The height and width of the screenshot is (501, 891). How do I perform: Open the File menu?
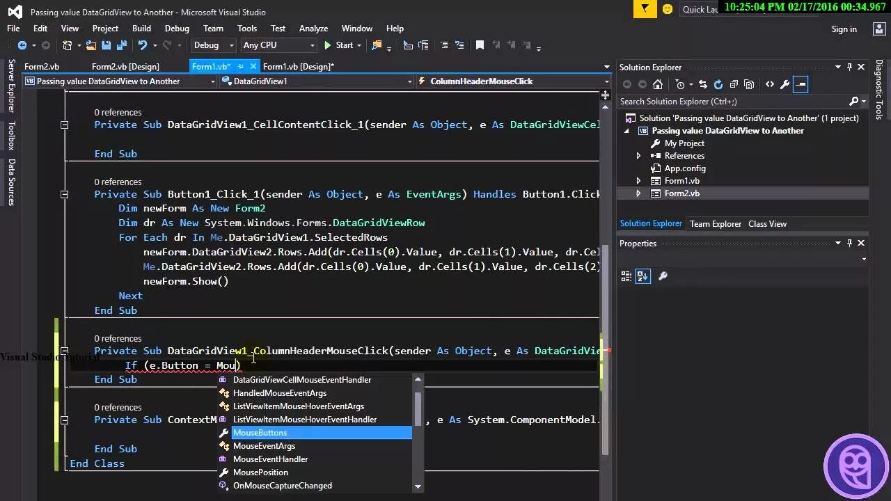13,29
